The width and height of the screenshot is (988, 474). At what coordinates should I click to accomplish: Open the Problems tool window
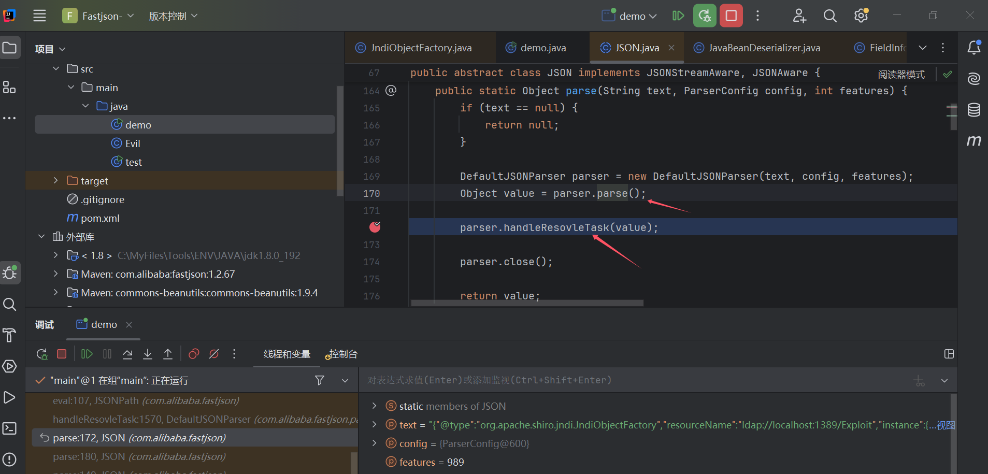(x=9, y=459)
